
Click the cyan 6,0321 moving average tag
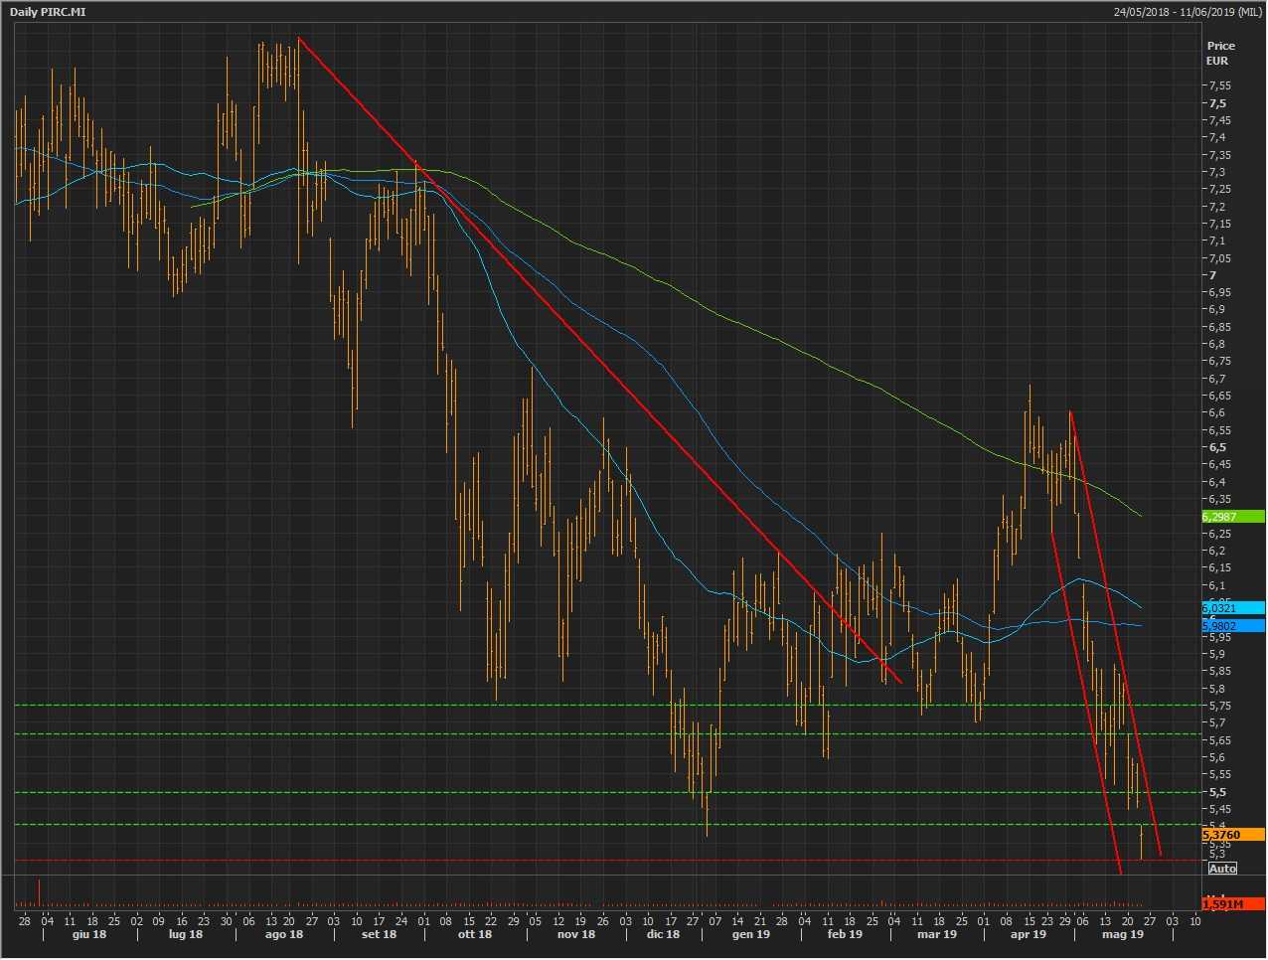(1232, 608)
